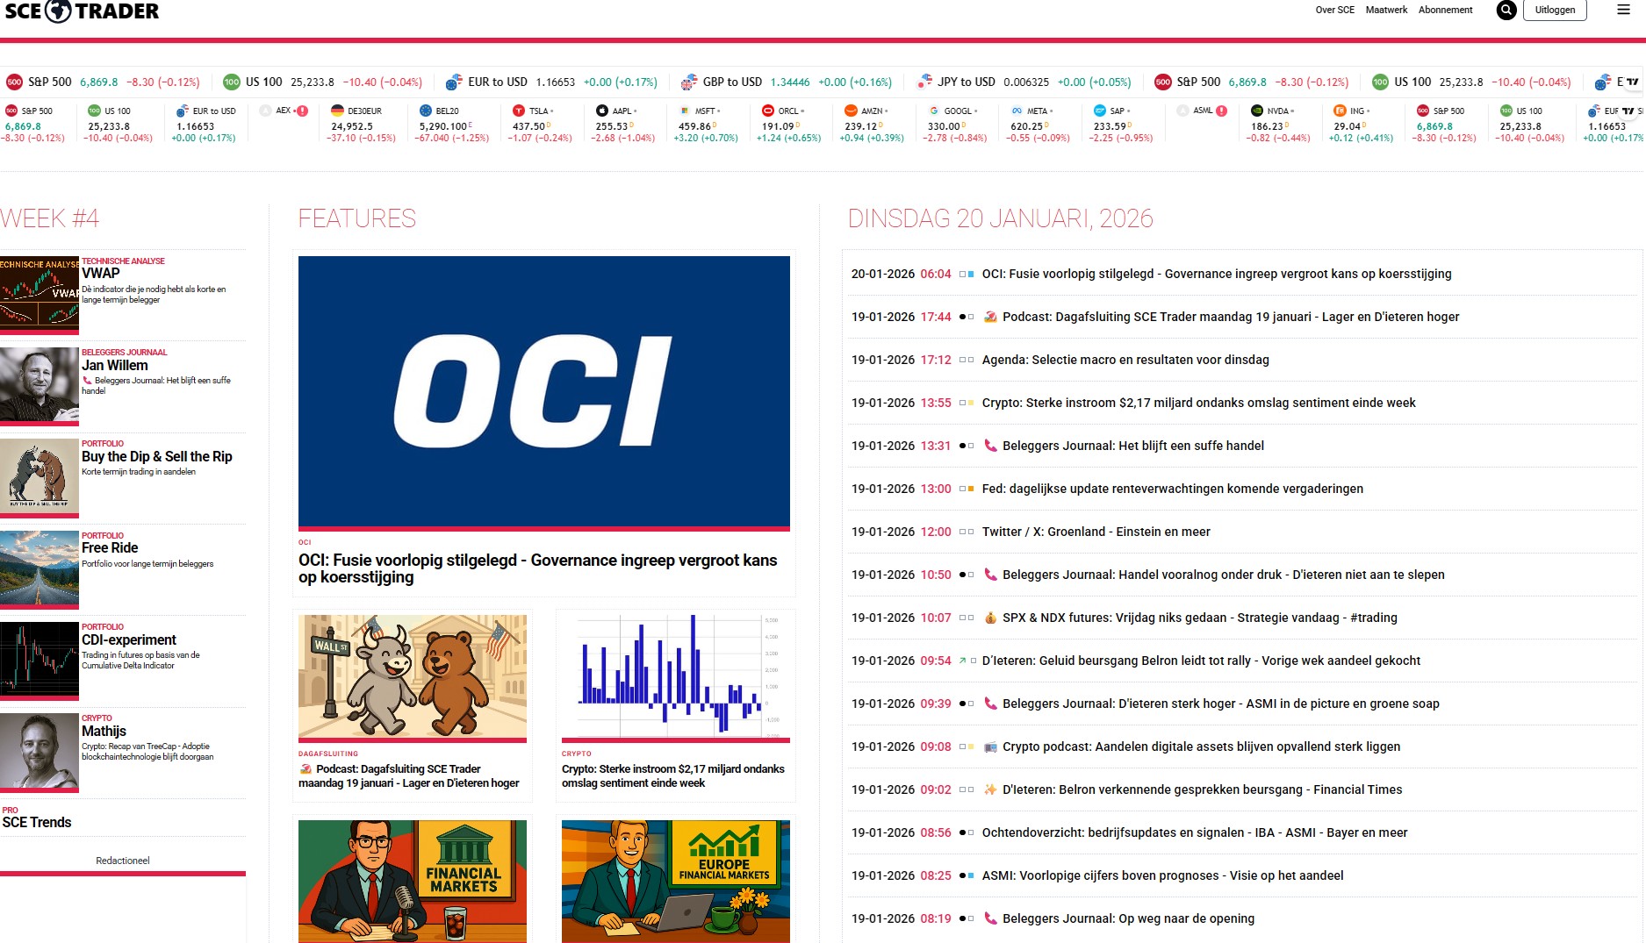Open 'D'Ieteren sterk hoger - ASMI in de picture'
1646x943 pixels.
1221,704
